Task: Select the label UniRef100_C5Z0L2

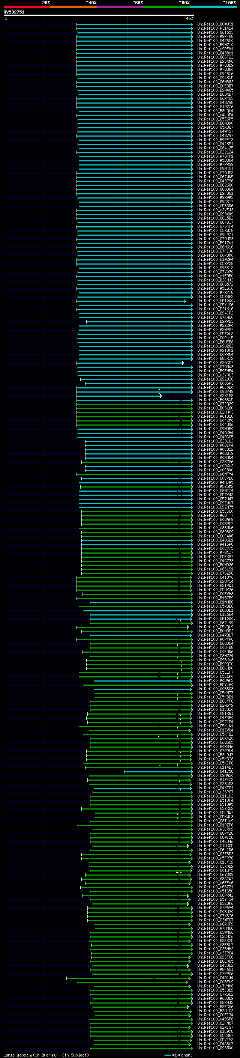Action: (x=215, y=334)
